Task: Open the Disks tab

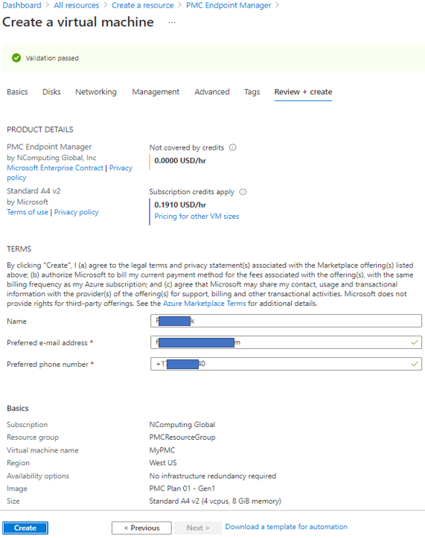Action: click(x=51, y=92)
